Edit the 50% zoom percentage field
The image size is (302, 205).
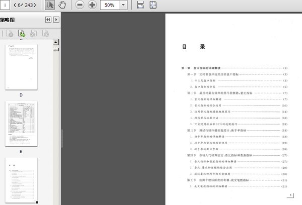pyautogui.click(x=109, y=5)
